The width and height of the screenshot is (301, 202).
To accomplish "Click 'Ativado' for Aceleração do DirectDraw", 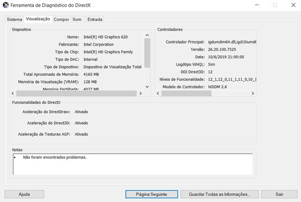I will point(81,112).
